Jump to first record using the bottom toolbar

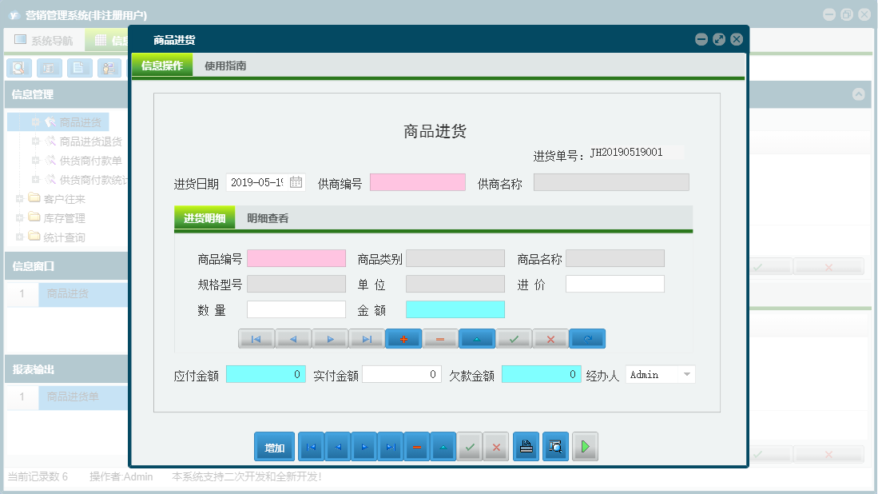[311, 446]
